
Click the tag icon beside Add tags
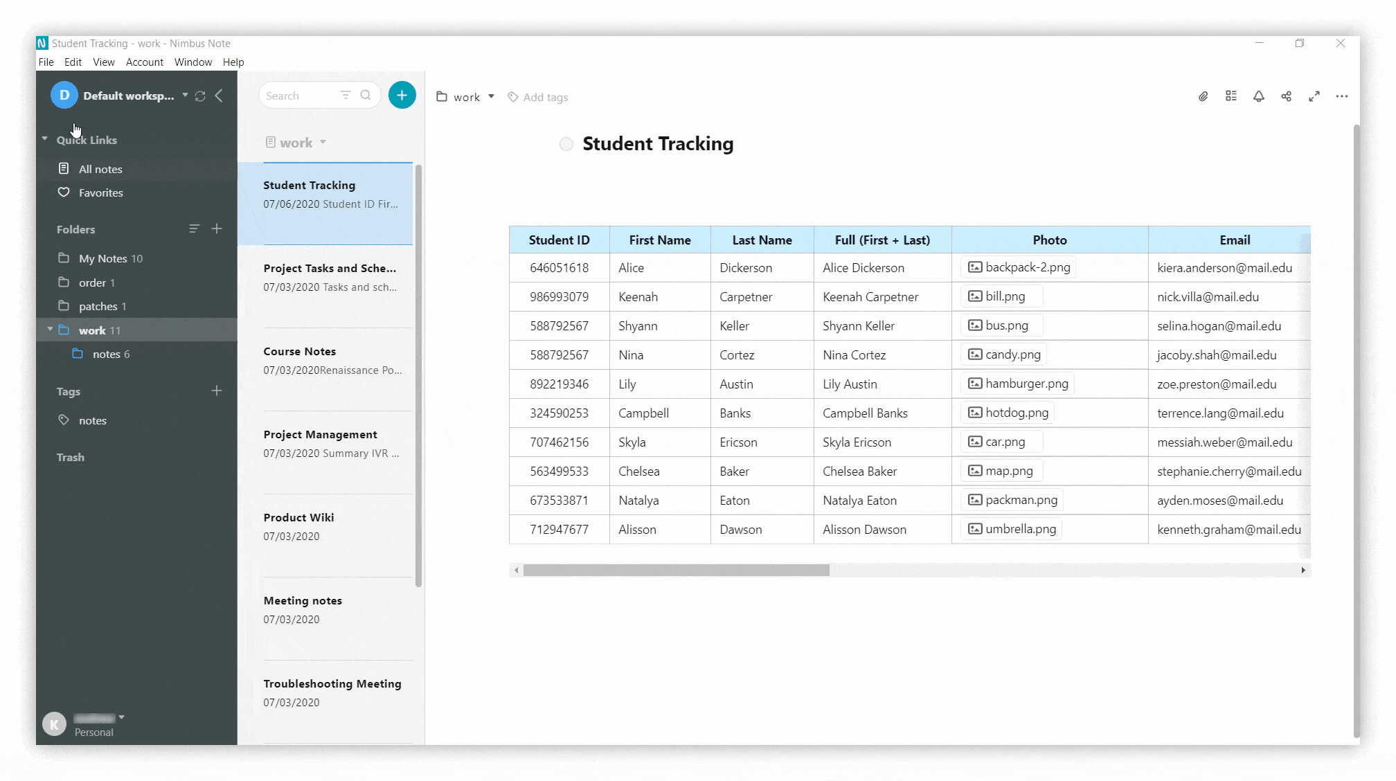[x=513, y=97]
